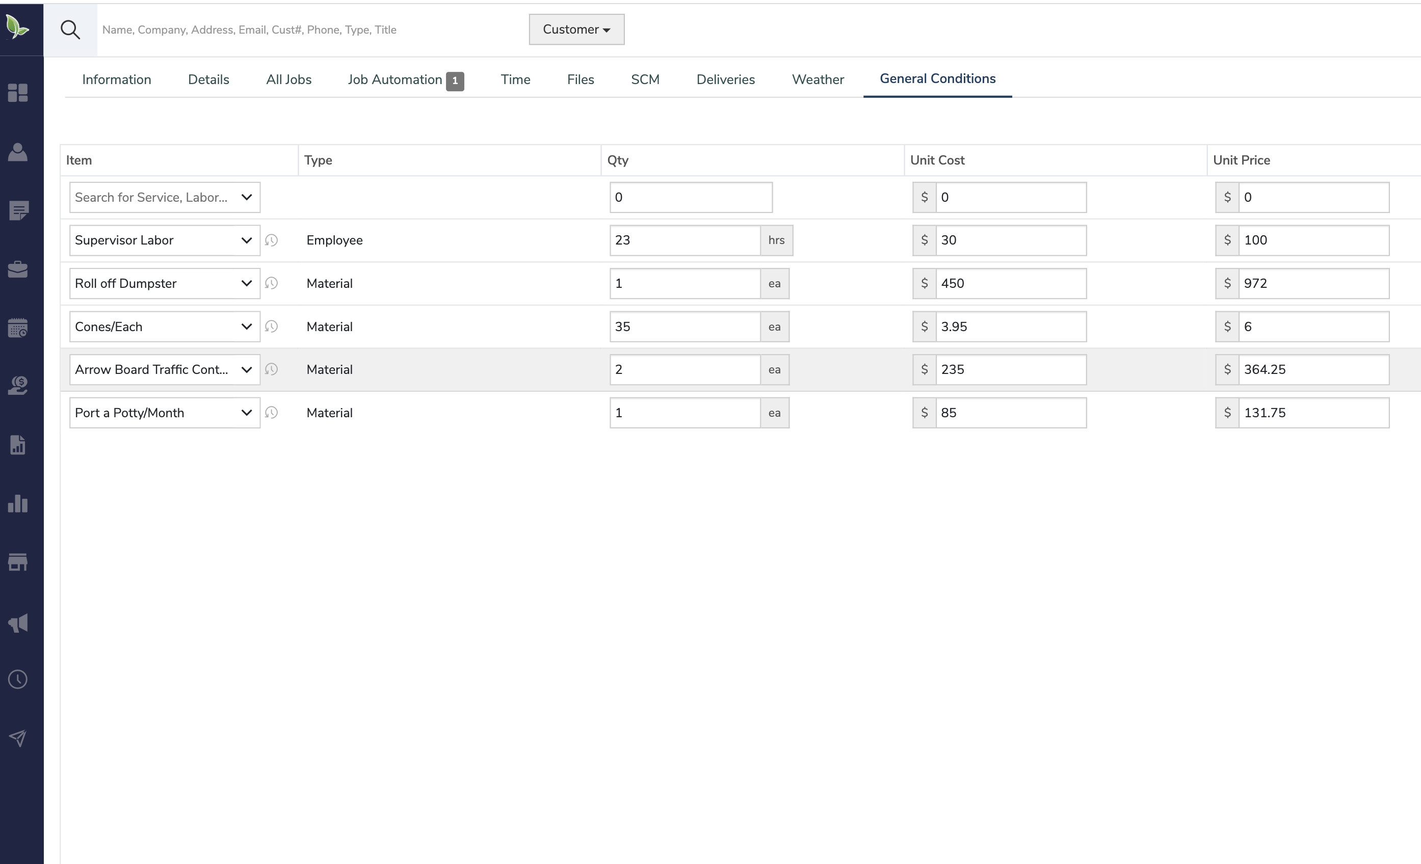Click history icon beside Supervisor Labor
The width and height of the screenshot is (1421, 864).
click(x=271, y=240)
